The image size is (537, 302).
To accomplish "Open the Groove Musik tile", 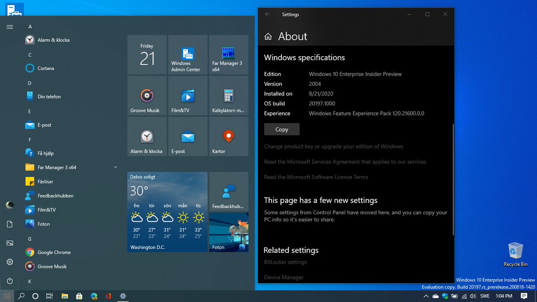I will (147, 96).
